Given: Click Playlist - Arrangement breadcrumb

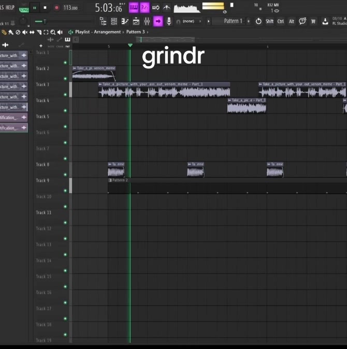Looking at the screenshot, I should click(98, 32).
